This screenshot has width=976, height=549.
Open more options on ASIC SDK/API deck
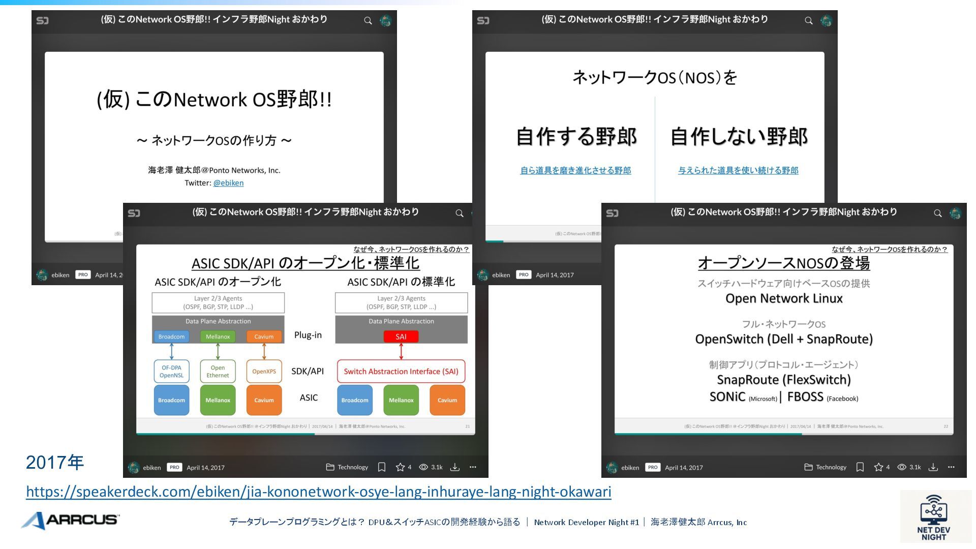click(x=473, y=467)
